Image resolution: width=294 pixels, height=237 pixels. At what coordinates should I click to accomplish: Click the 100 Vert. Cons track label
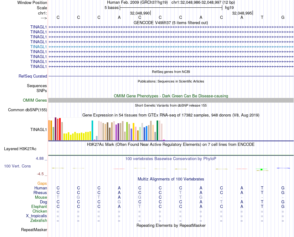[17, 166]
